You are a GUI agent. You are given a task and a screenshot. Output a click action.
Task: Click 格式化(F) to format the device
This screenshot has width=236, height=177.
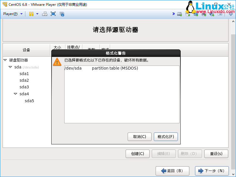click(166, 137)
